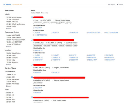Click location pin next to Uusimaa, Finland
Image resolution: width=125 pixels, height=103 pixels.
[x=65, y=43]
